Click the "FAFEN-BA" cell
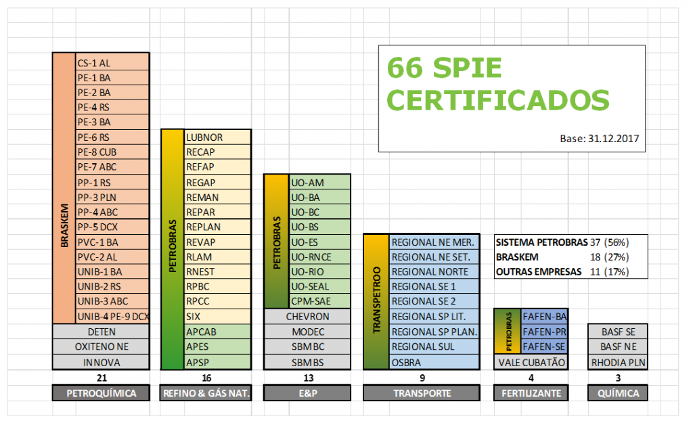Screen dimensions: 693x446 [544, 317]
